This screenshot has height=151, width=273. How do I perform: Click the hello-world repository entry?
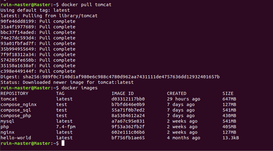click(16, 138)
